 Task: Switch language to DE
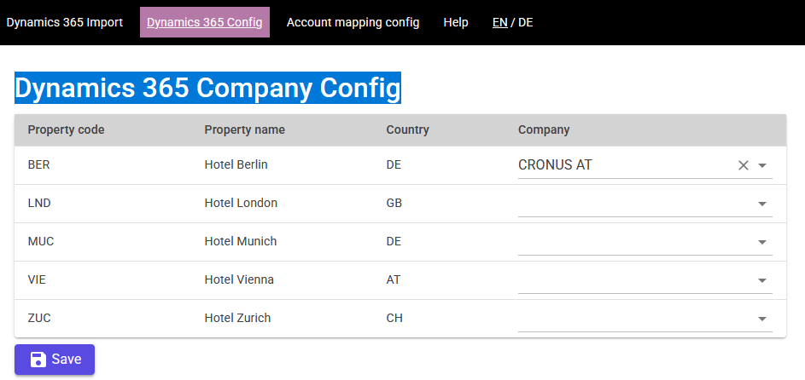(x=525, y=22)
